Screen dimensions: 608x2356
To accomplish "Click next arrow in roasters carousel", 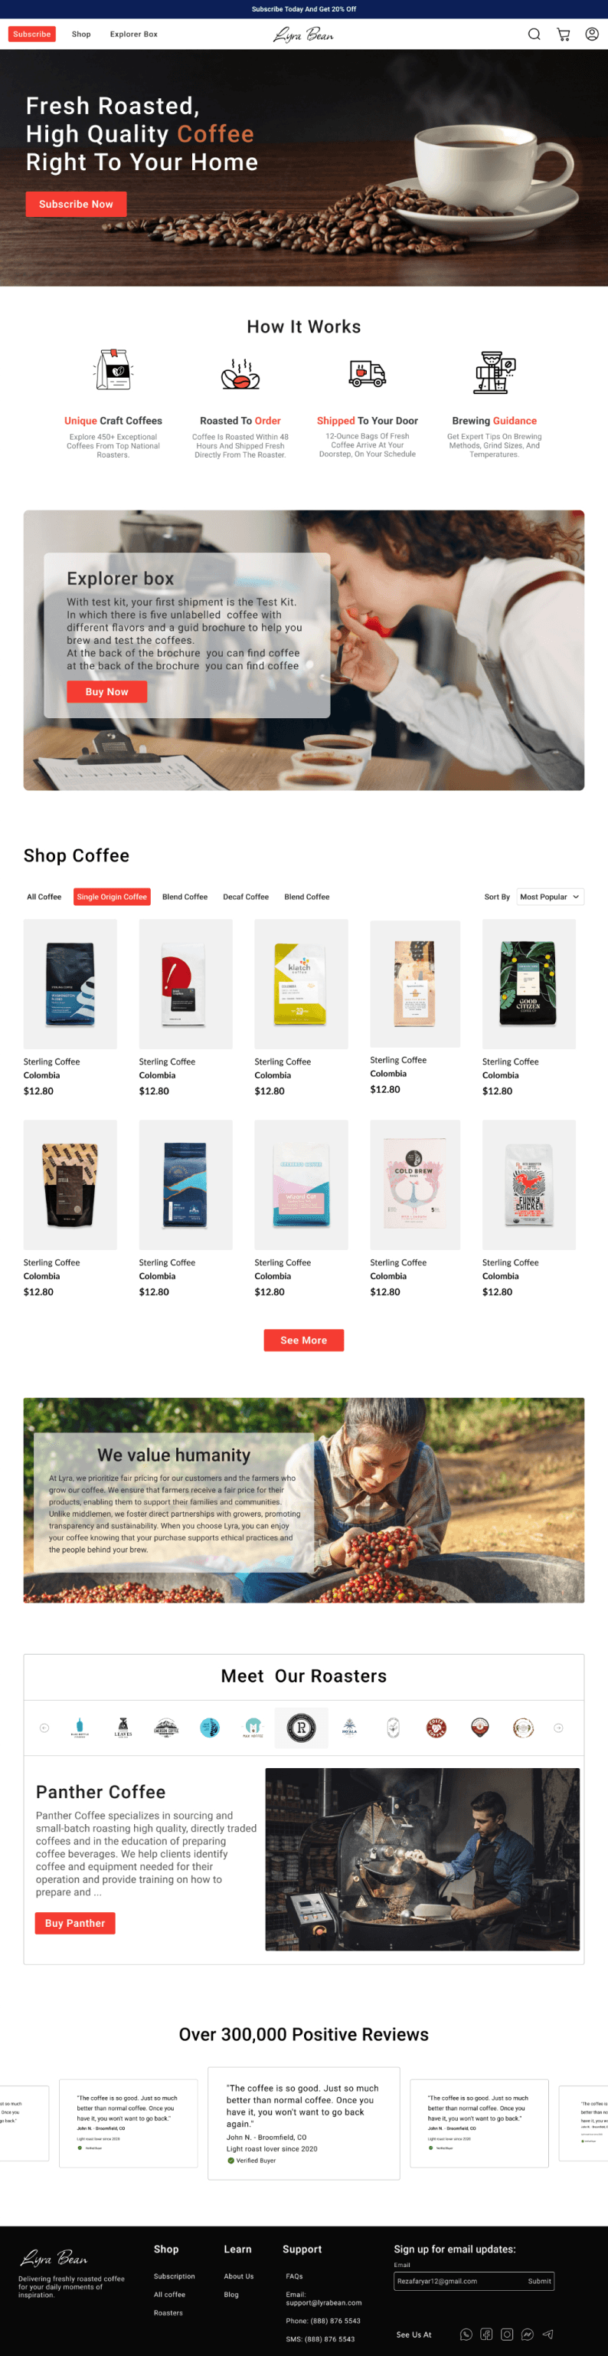I will [x=559, y=1728].
